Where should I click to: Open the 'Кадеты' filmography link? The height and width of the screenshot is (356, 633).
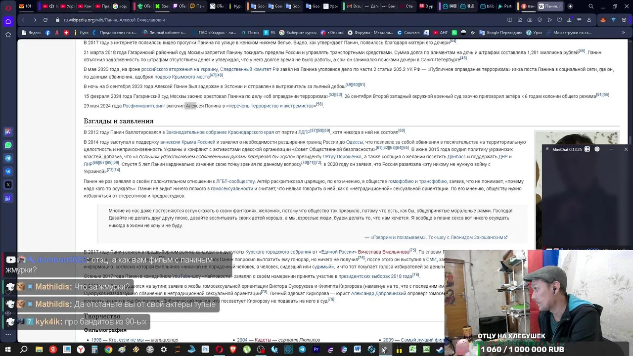click(x=263, y=340)
